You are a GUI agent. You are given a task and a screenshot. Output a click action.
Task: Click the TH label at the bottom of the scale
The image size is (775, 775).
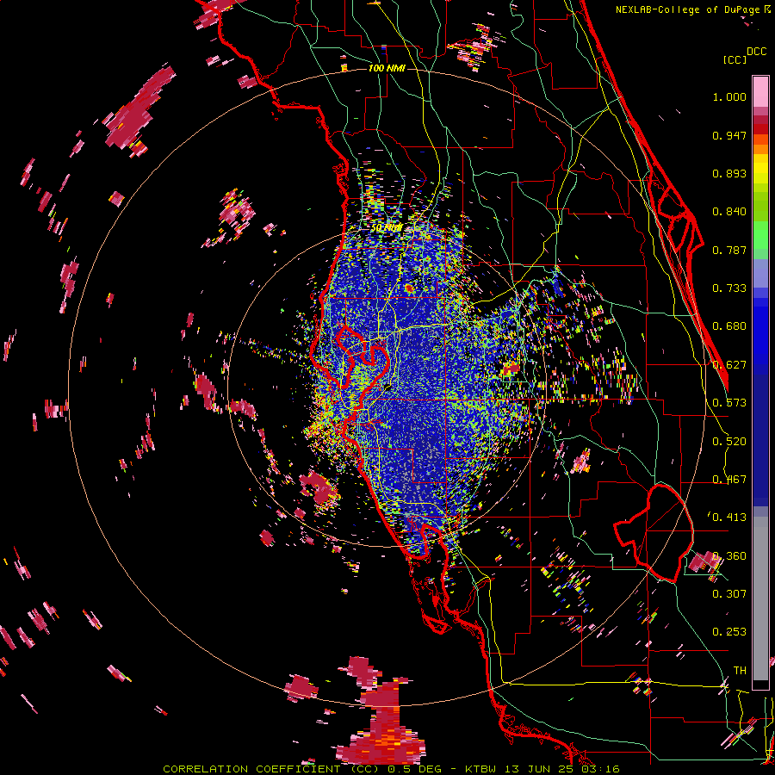click(740, 671)
